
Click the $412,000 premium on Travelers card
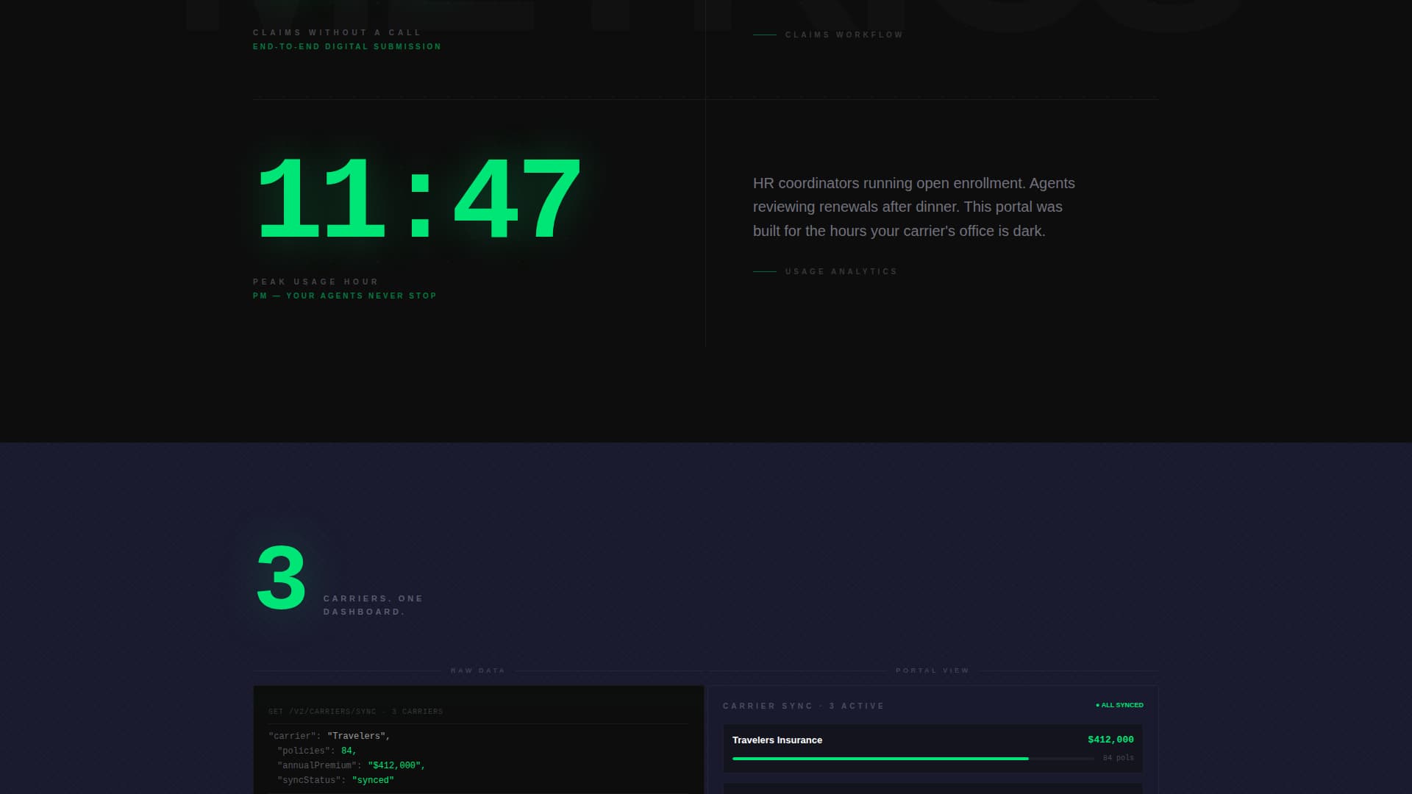coord(1110,740)
